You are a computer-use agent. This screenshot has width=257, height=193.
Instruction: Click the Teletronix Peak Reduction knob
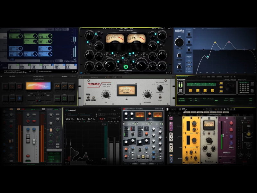[147, 94]
